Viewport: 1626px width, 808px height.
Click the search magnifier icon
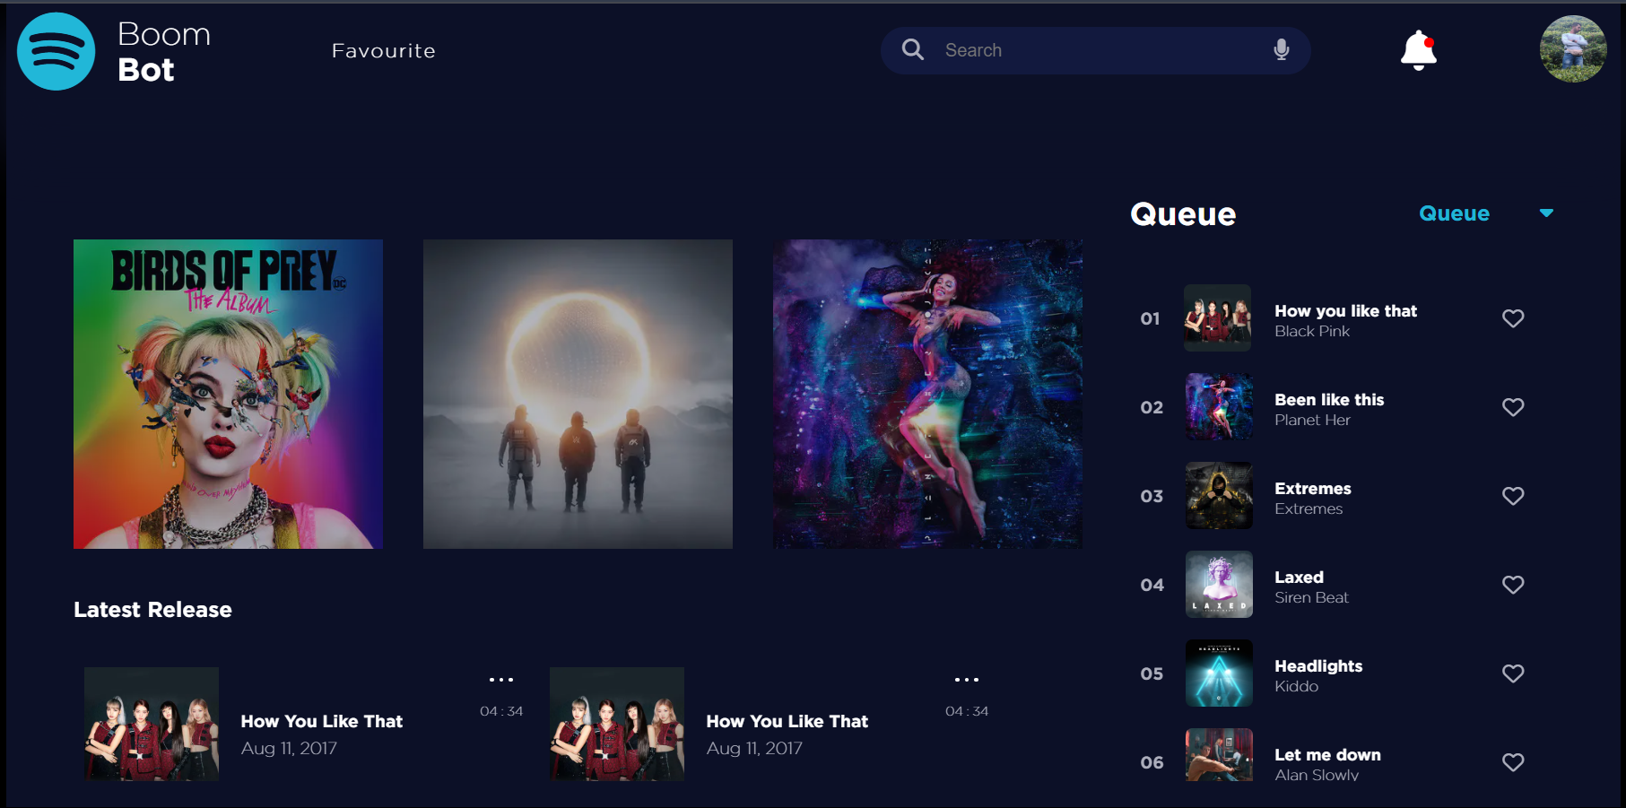[x=912, y=50]
